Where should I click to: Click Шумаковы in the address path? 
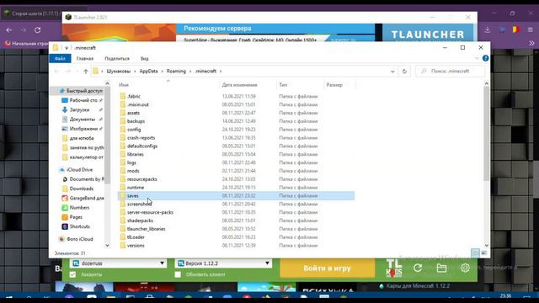(x=118, y=71)
